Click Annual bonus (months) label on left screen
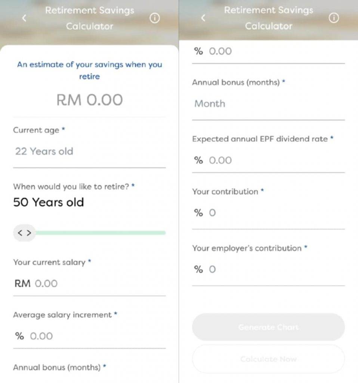Viewport: 358px width, 383px height. pos(57,367)
